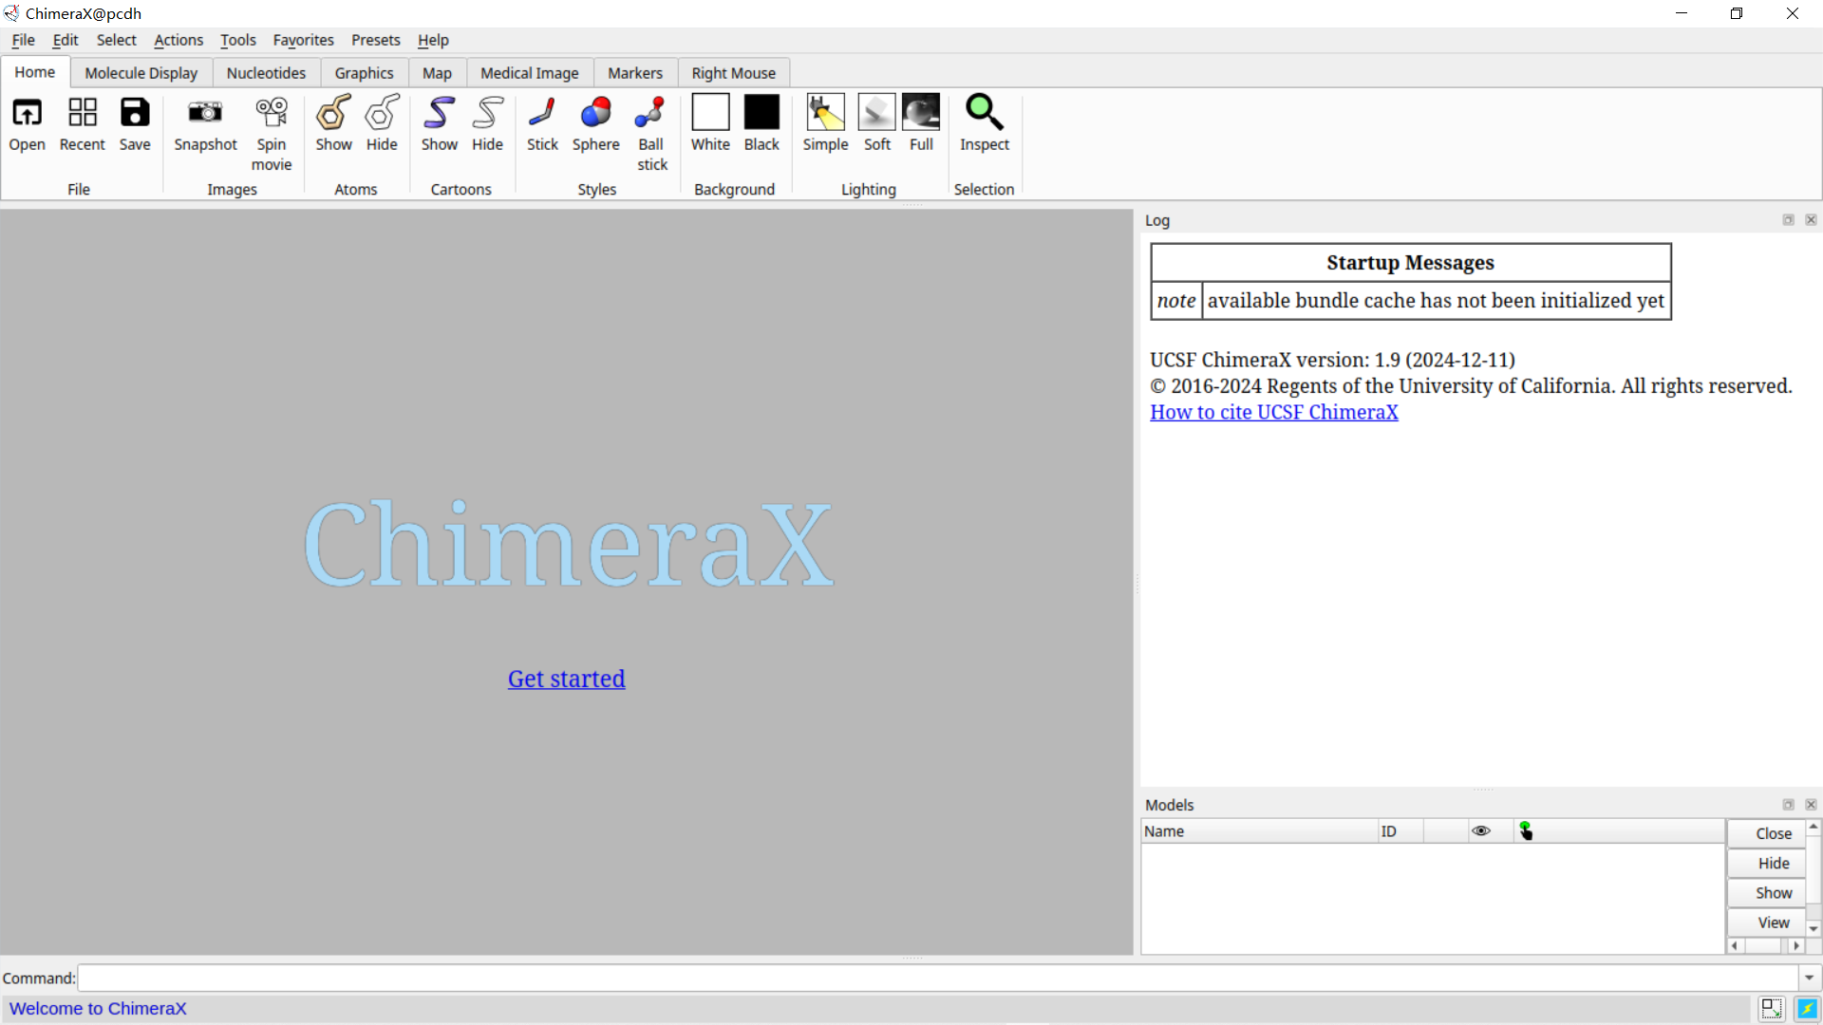Open the Tools menu
This screenshot has width=1823, height=1025.
point(237,40)
